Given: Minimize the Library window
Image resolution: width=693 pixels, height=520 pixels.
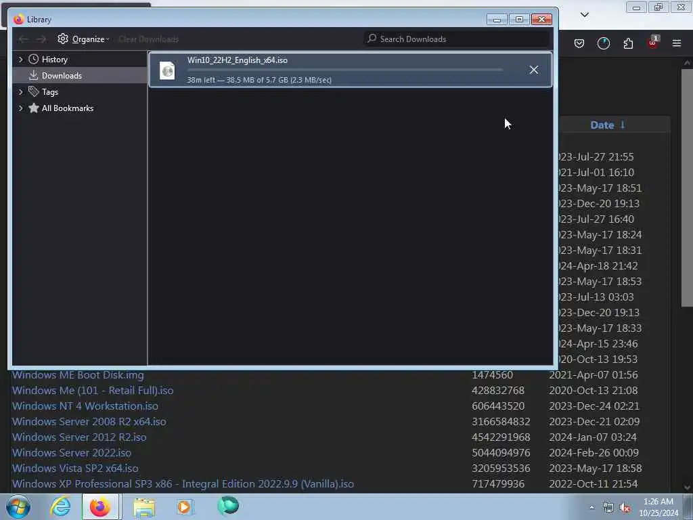Looking at the screenshot, I should coord(497,20).
